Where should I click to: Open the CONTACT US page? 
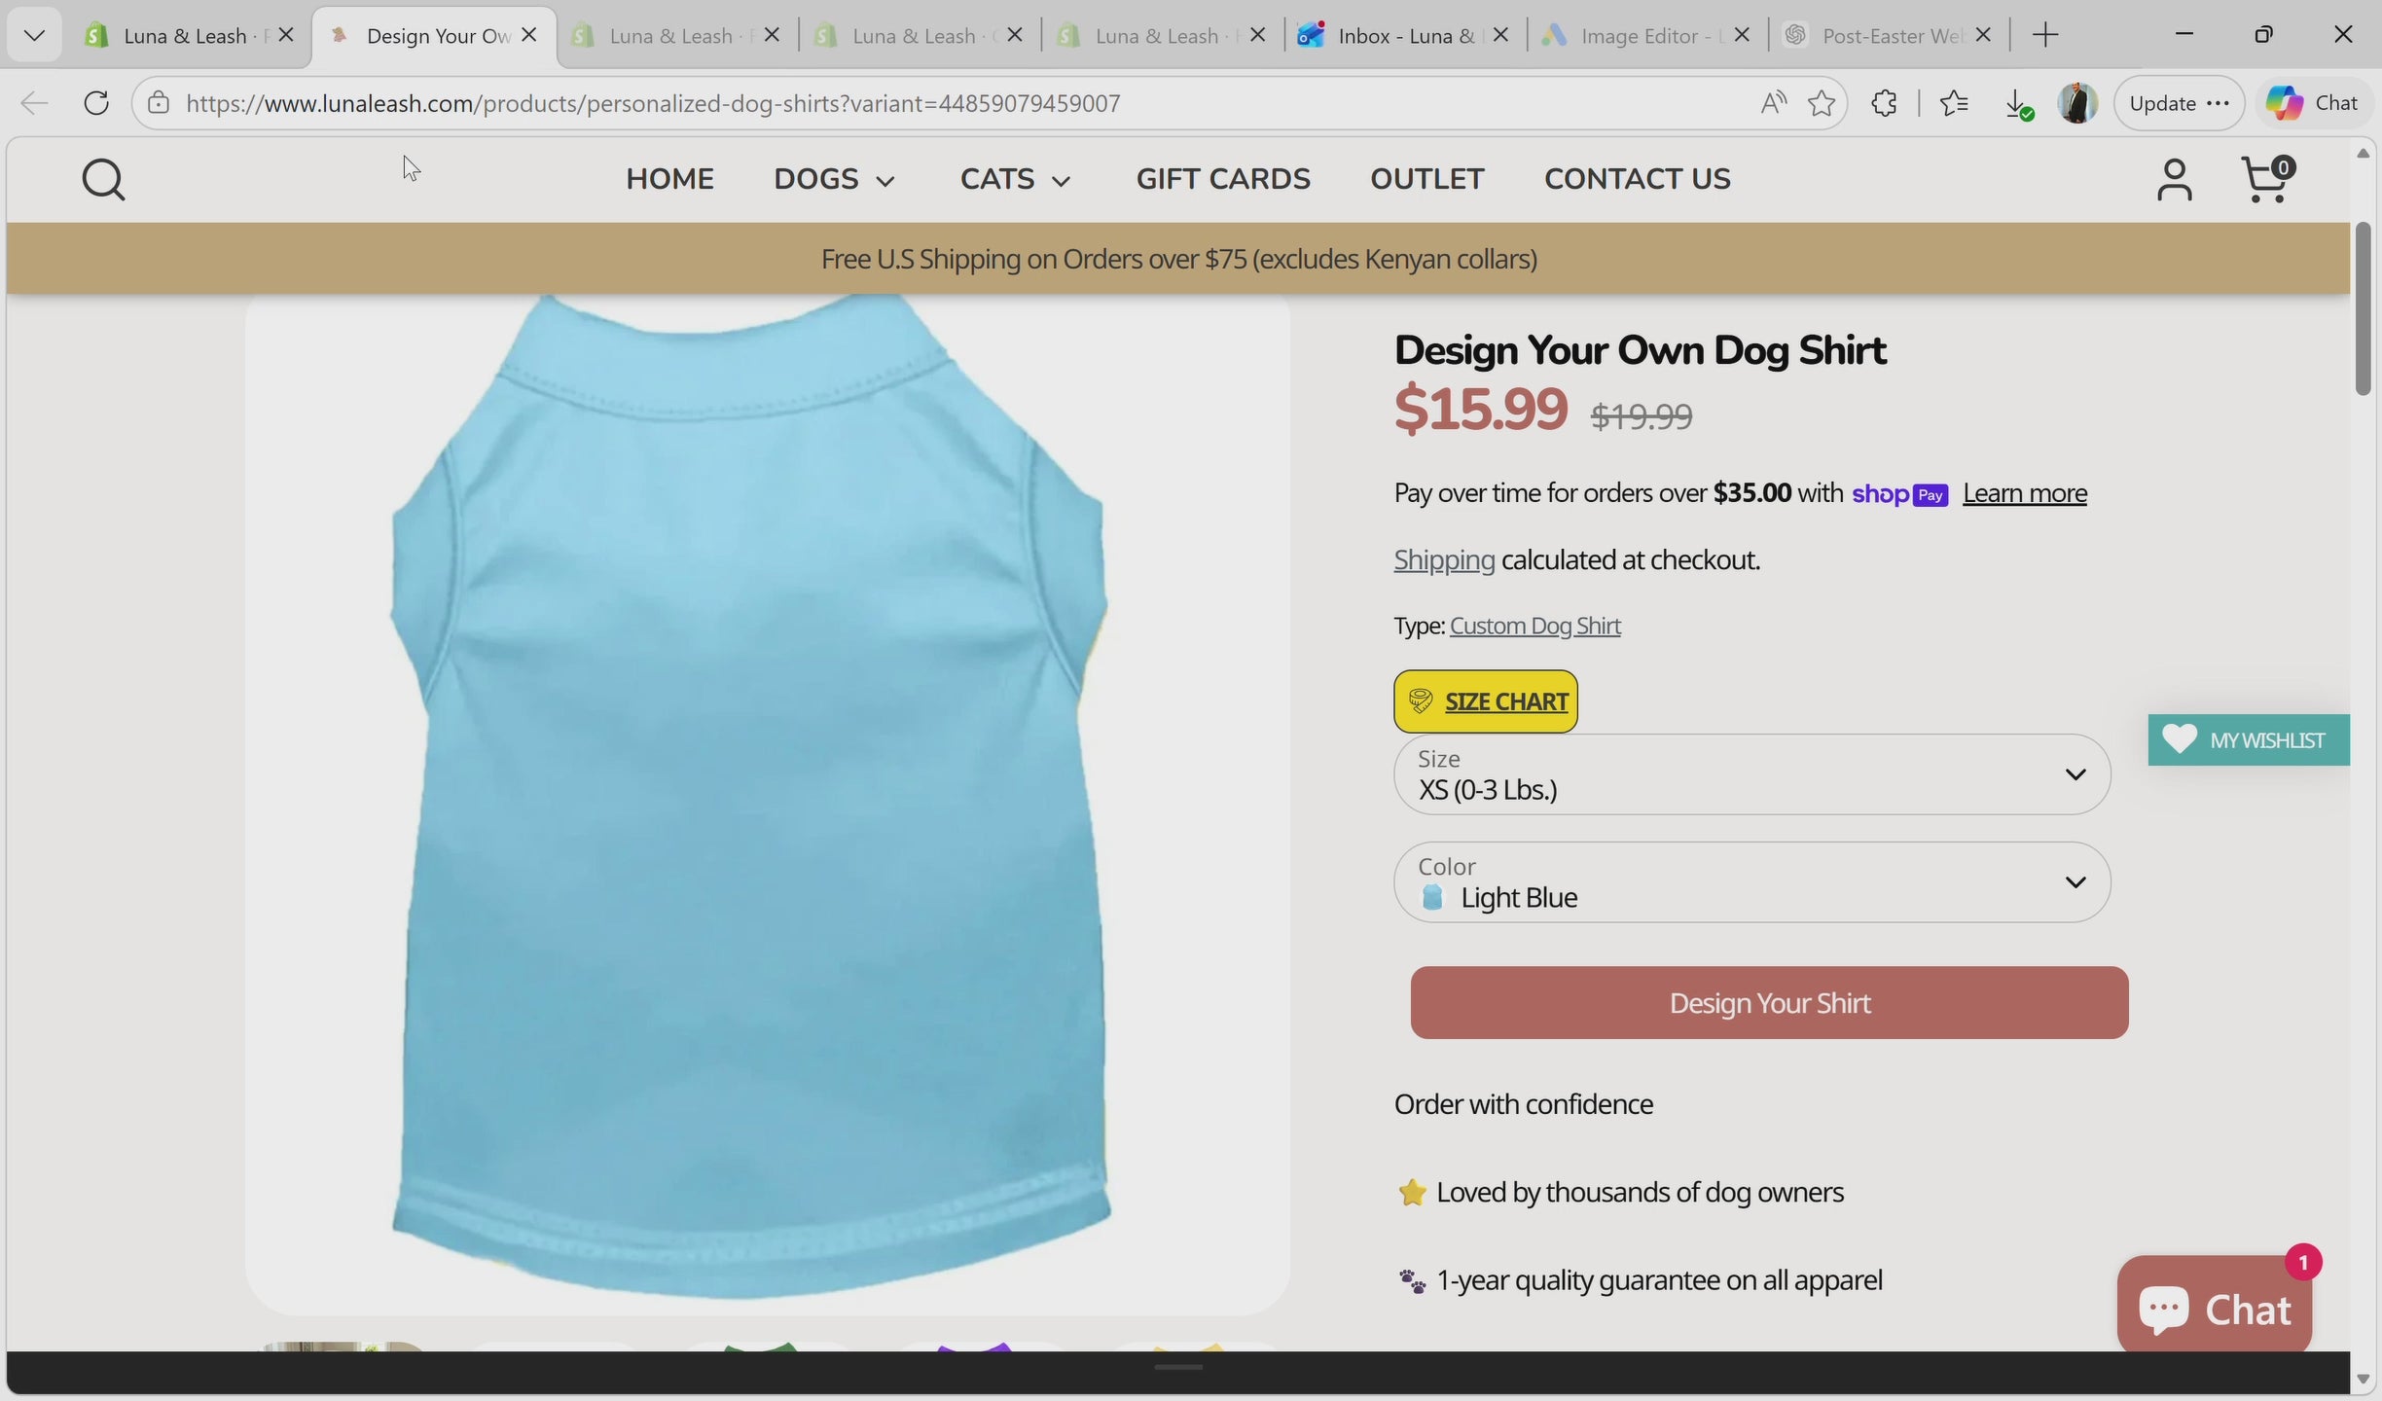pos(1637,179)
